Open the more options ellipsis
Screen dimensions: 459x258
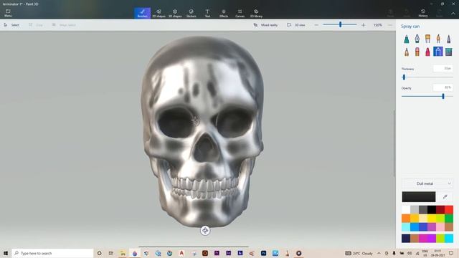point(390,25)
